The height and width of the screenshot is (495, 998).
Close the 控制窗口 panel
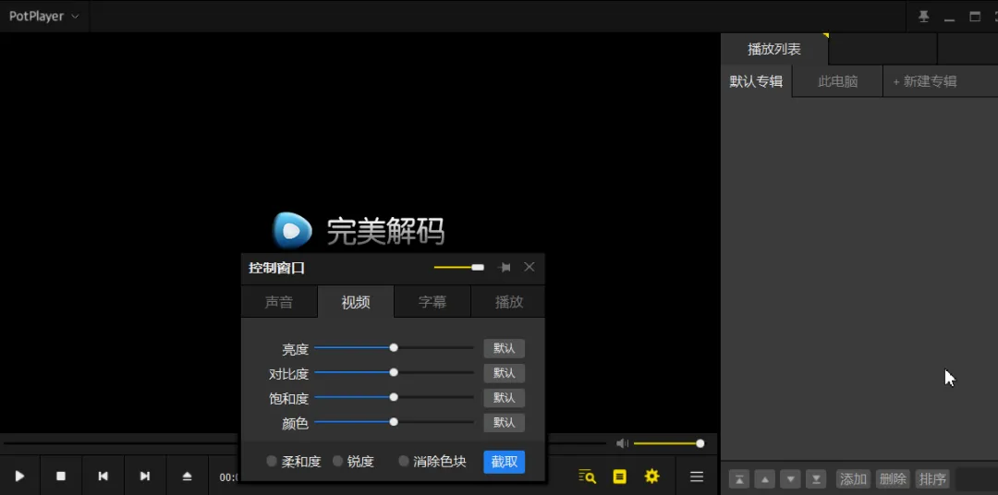click(x=529, y=267)
